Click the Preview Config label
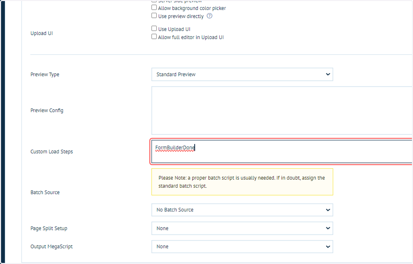The width and height of the screenshot is (413, 264). 47,110
